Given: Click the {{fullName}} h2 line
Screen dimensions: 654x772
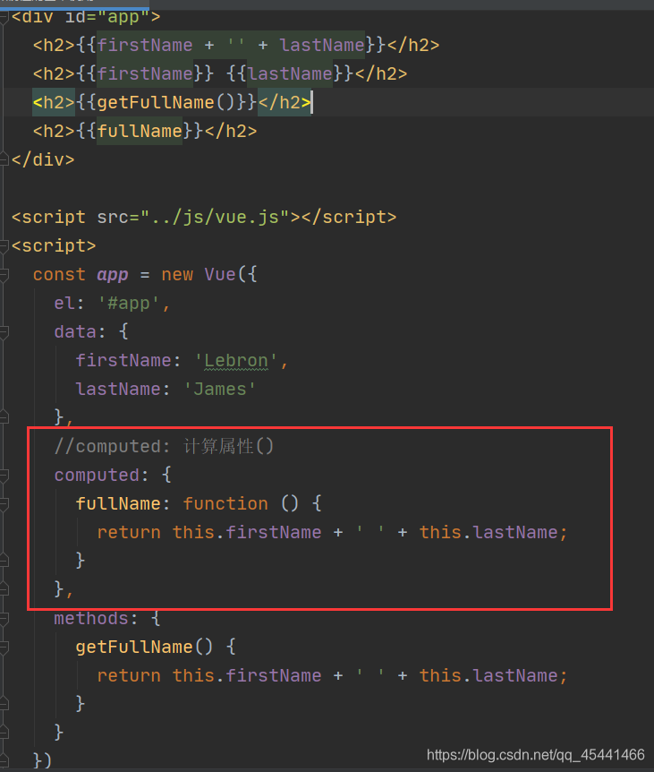Looking at the screenshot, I should tap(145, 131).
